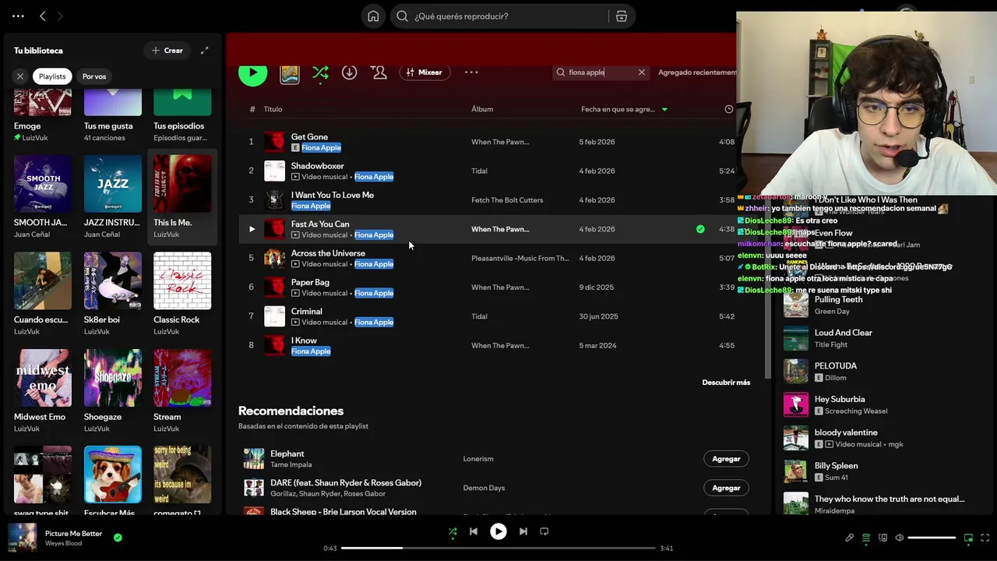Open the 'Classic Rock' playlist
The height and width of the screenshot is (561, 997).
coord(182,294)
